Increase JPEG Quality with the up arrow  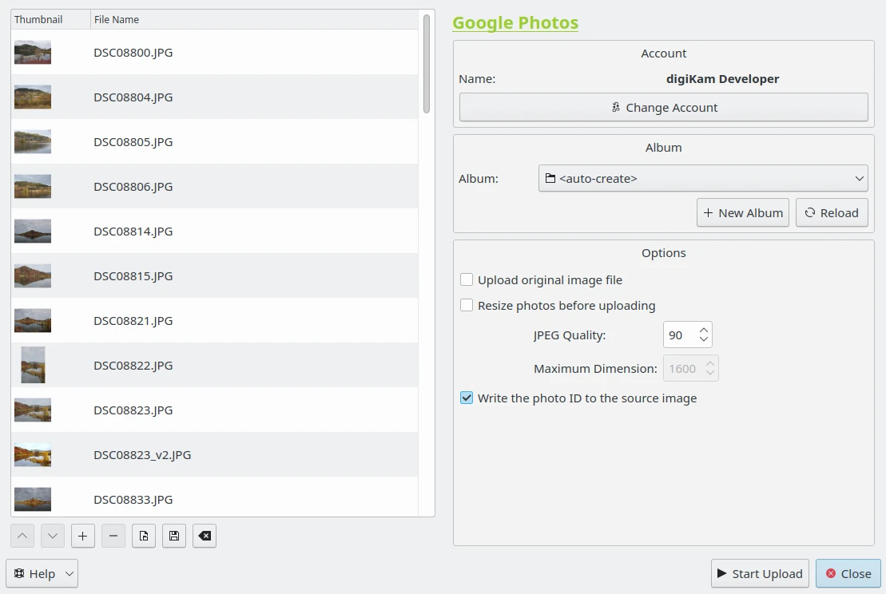pos(704,329)
